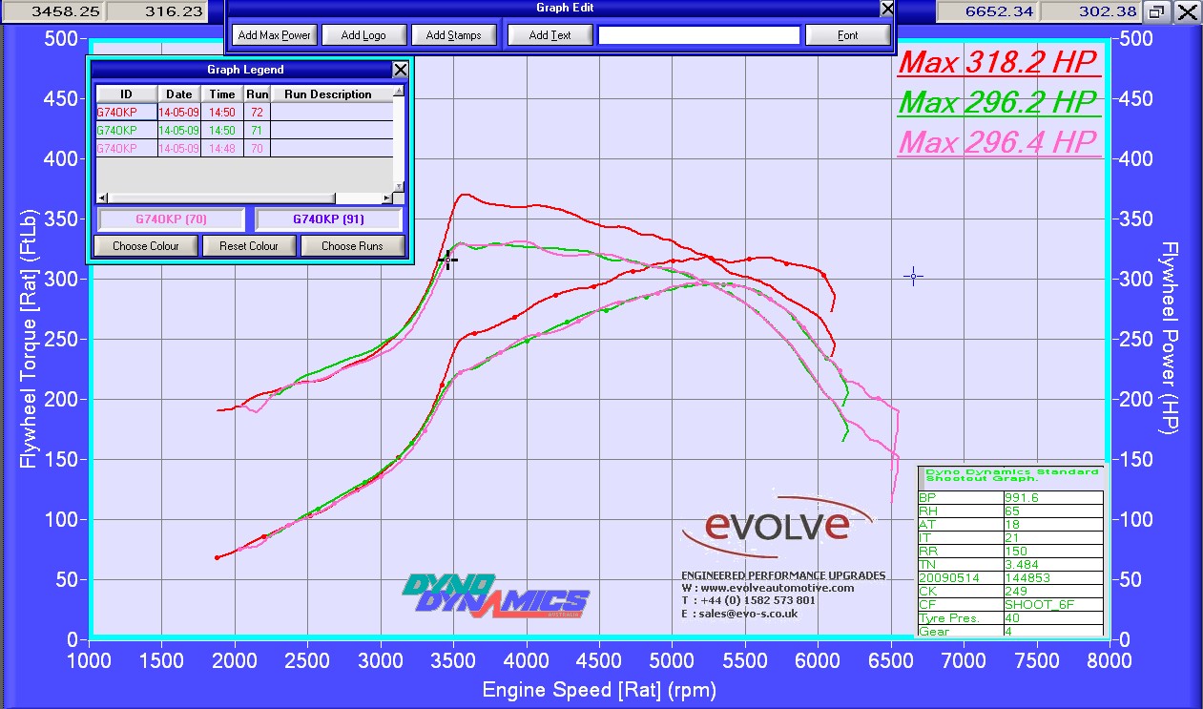Select run 72 row in legend table
Image resolution: width=1203 pixels, height=709 pixels.
(x=244, y=112)
